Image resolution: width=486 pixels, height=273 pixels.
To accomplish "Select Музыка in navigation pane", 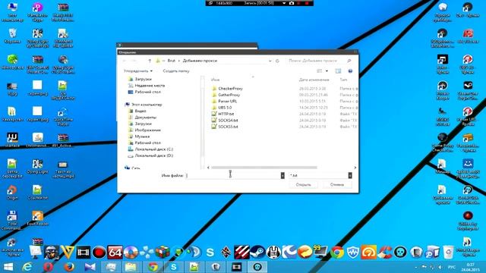I will tap(142, 136).
